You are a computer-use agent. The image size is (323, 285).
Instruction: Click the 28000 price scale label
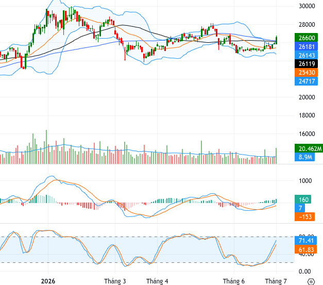click(307, 25)
